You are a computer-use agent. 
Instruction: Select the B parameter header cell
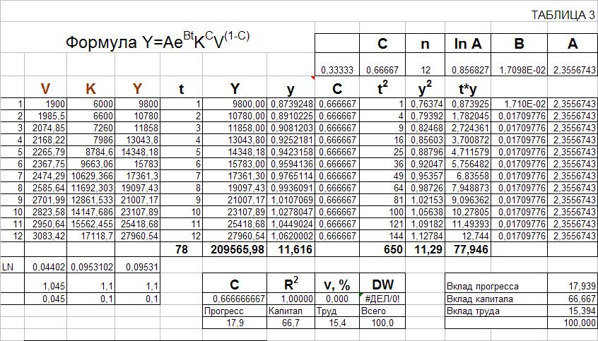519,44
